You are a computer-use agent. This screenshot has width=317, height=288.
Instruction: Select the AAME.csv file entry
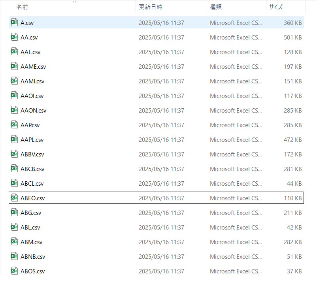pos(156,66)
